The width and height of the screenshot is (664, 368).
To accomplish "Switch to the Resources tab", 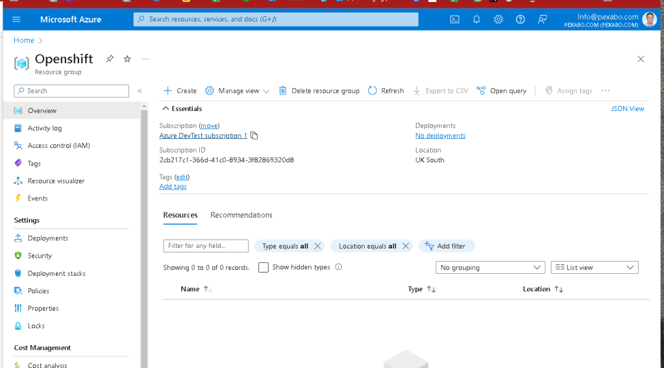I will point(180,215).
